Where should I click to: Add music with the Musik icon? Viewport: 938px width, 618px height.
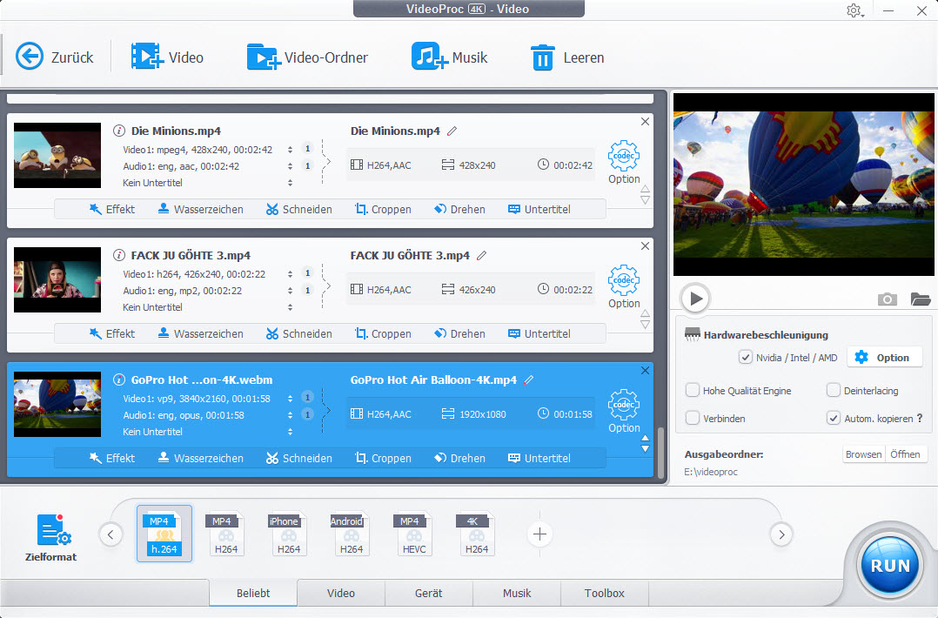click(x=429, y=57)
